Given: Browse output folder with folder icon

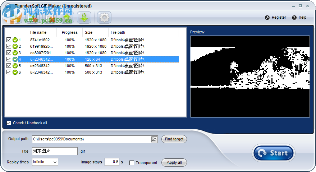Looking at the screenshot, I should pyautogui.click(x=154, y=139).
